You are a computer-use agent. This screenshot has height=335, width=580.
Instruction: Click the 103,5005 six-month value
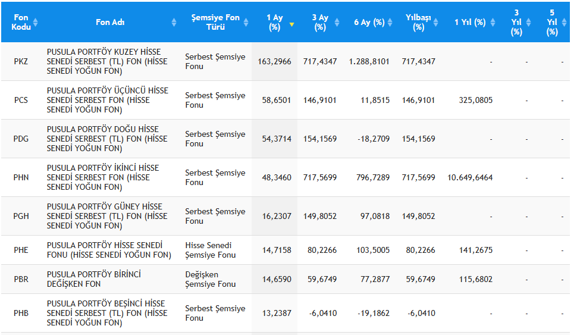click(373, 250)
